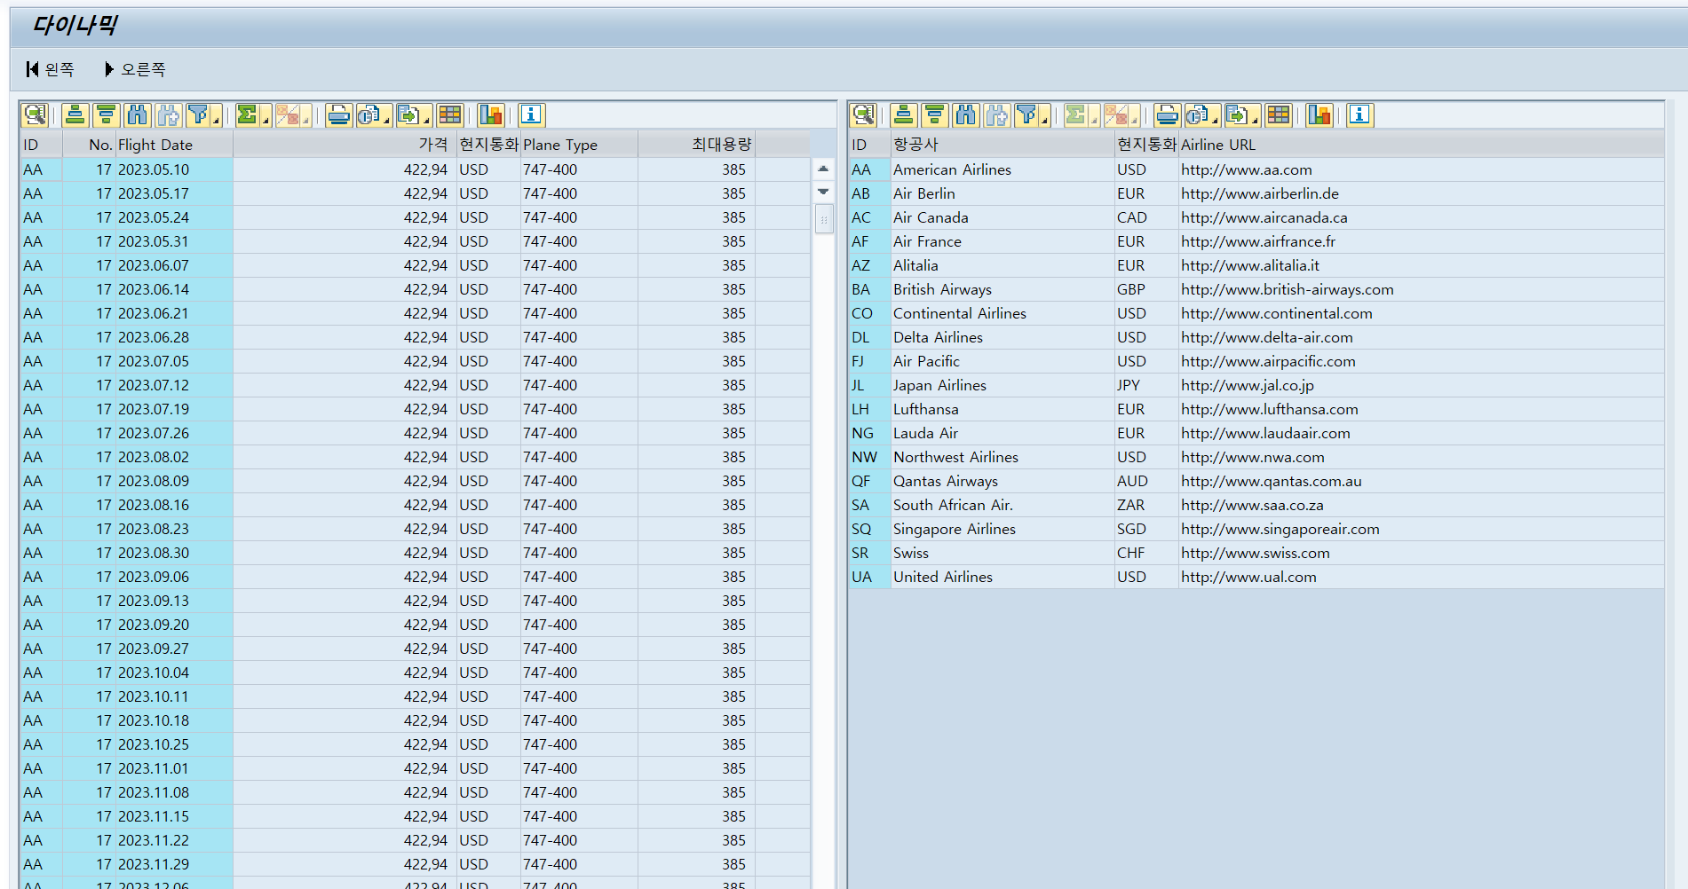Sort ascending in the airline table toolbar

904,114
